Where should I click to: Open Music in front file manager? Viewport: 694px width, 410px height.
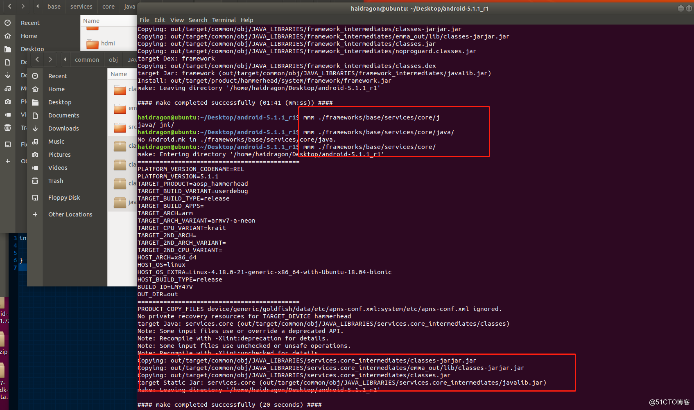pos(56,142)
